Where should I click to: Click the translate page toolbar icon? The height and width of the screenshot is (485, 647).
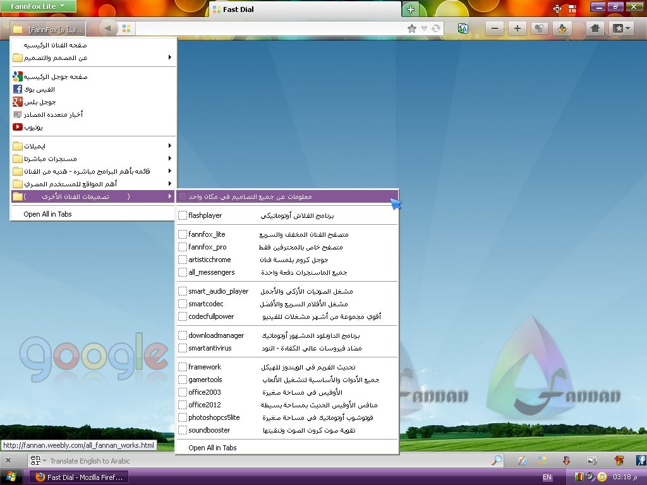pyautogui.click(x=463, y=28)
